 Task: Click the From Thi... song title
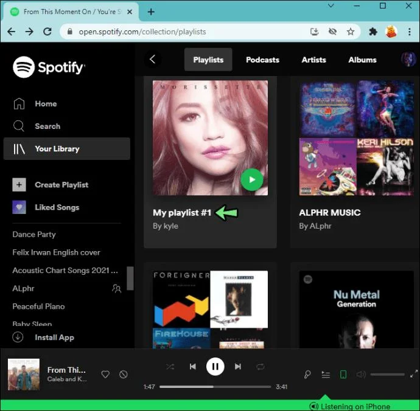point(66,370)
